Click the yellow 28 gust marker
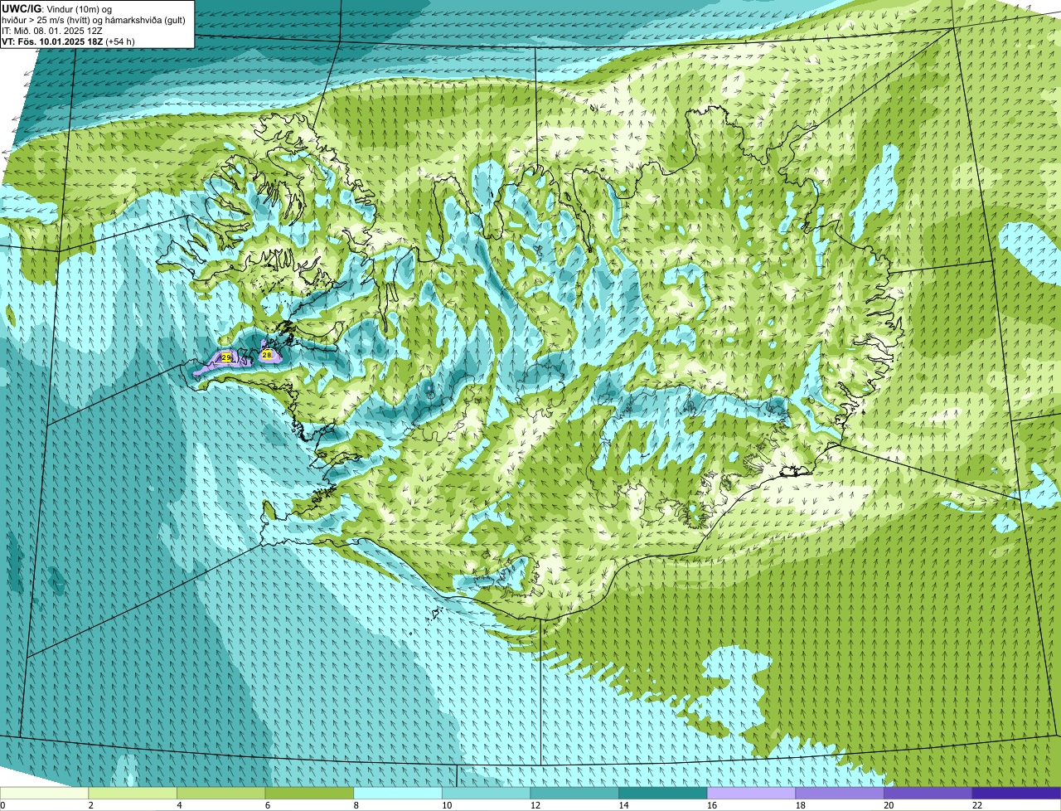Screen dimensions: 1061x811 (x=266, y=354)
